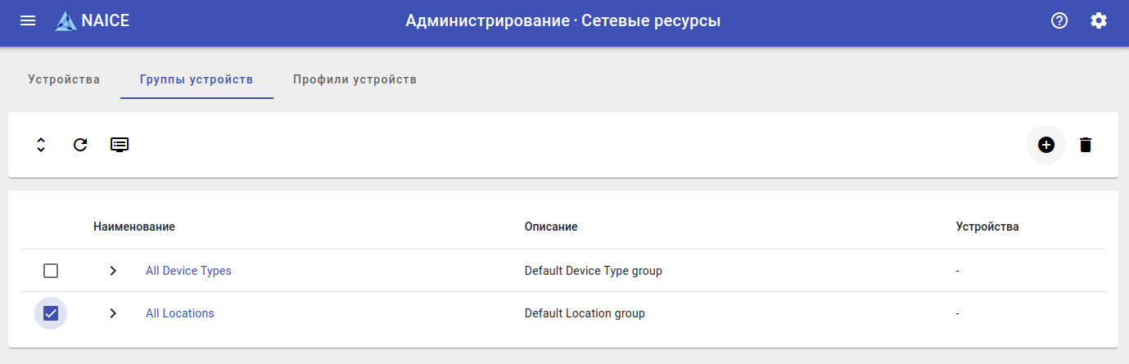Open the hamburger navigation menu
The height and width of the screenshot is (364, 1129).
pos(28,21)
